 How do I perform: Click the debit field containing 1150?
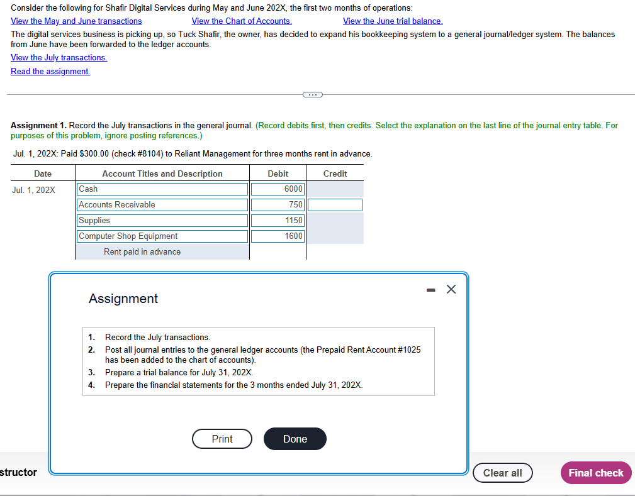[278, 221]
